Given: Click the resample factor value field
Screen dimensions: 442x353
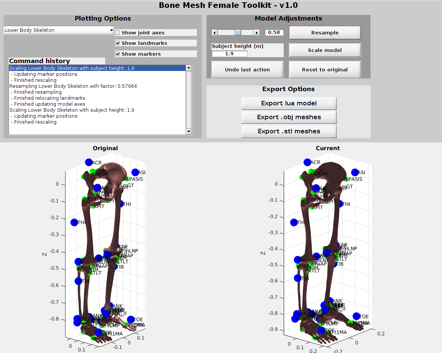Looking at the screenshot, I should (274, 32).
